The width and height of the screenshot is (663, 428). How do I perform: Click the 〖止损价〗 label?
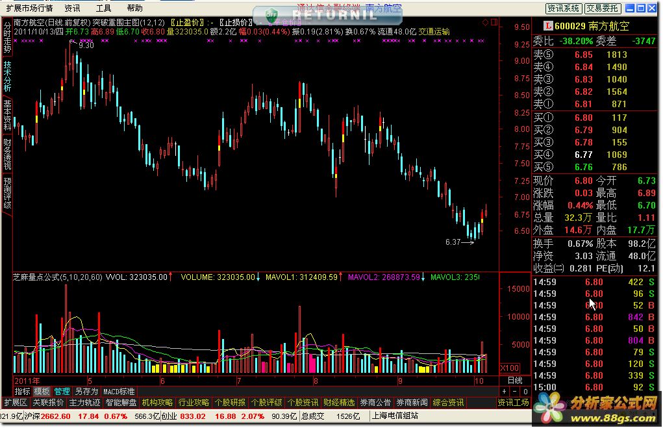pyautogui.click(x=236, y=23)
